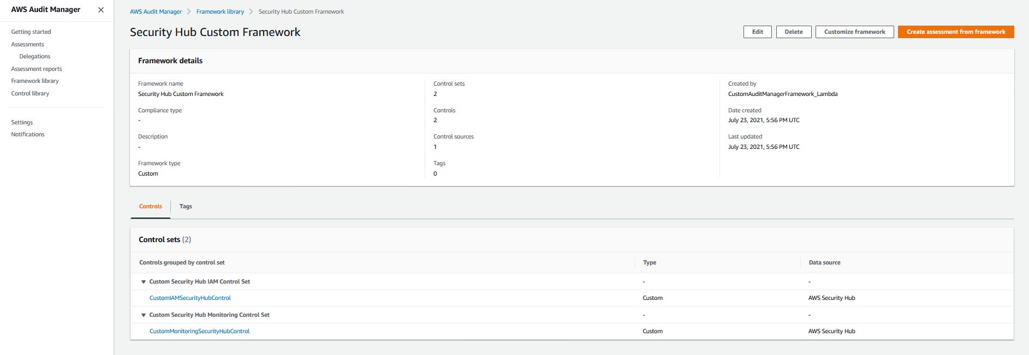Click the Edit button
Image resolution: width=1029 pixels, height=355 pixels.
pos(758,32)
